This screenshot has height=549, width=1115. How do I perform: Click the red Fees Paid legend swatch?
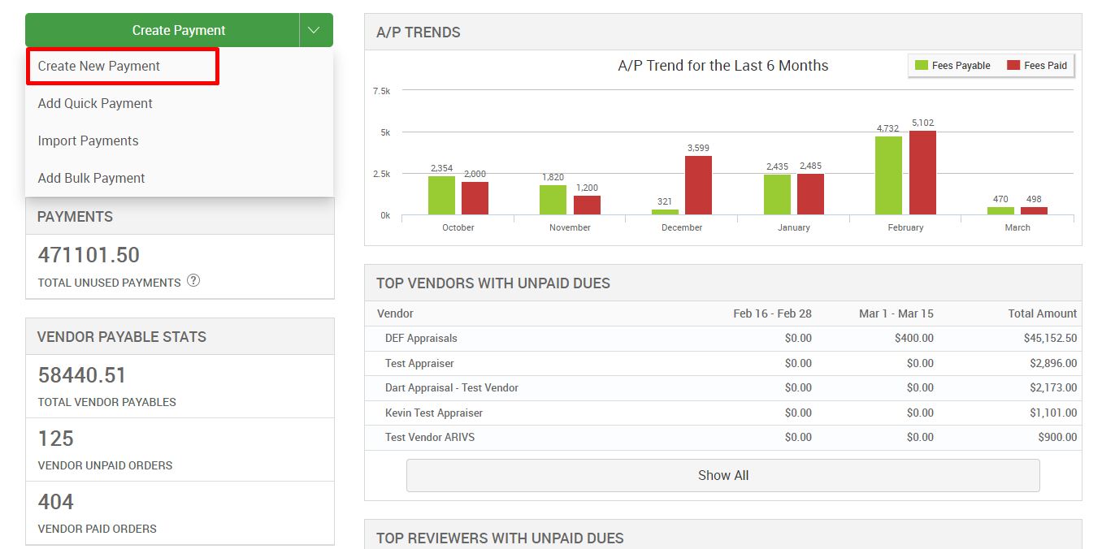pos(1013,66)
